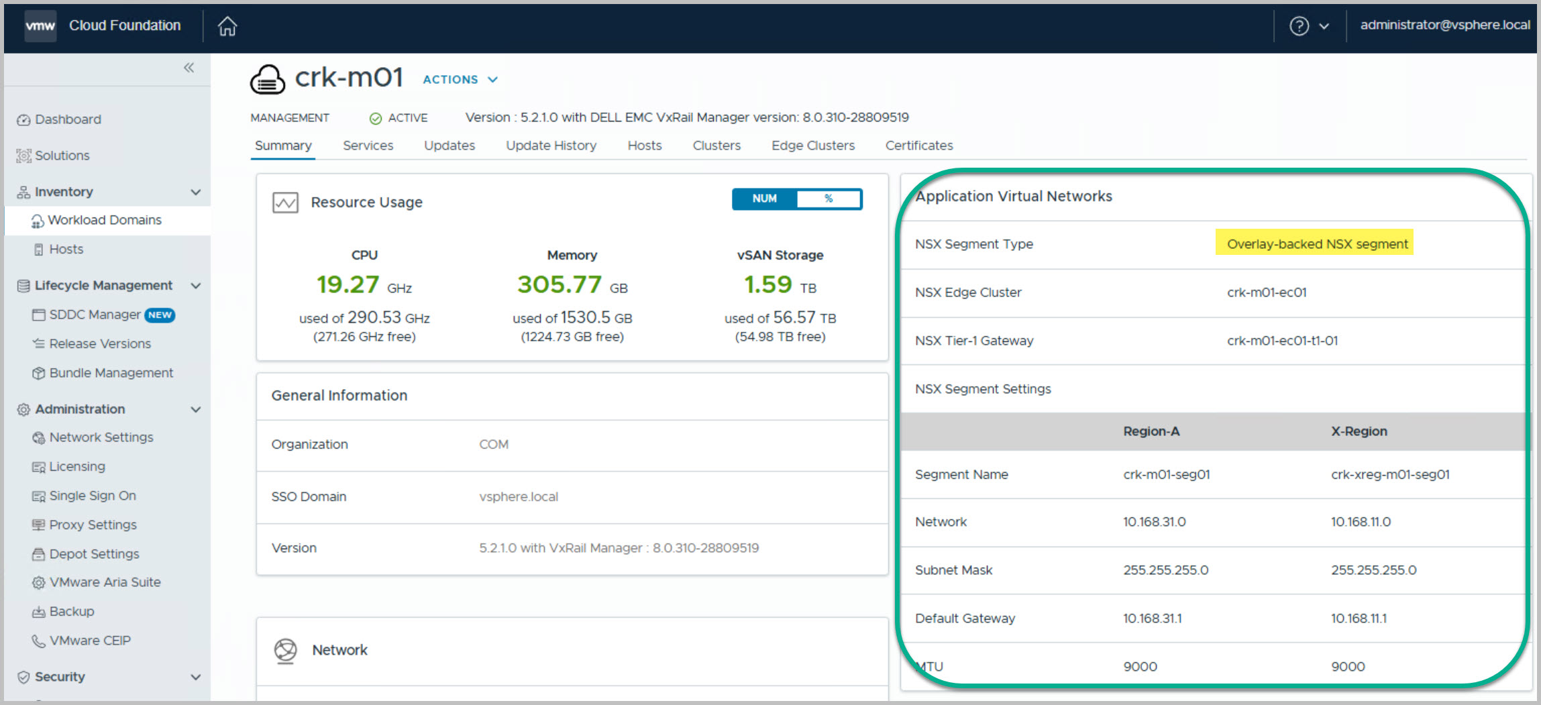Viewport: 1541px width, 705px height.
Task: Click the home icon in top bar
Action: [227, 26]
